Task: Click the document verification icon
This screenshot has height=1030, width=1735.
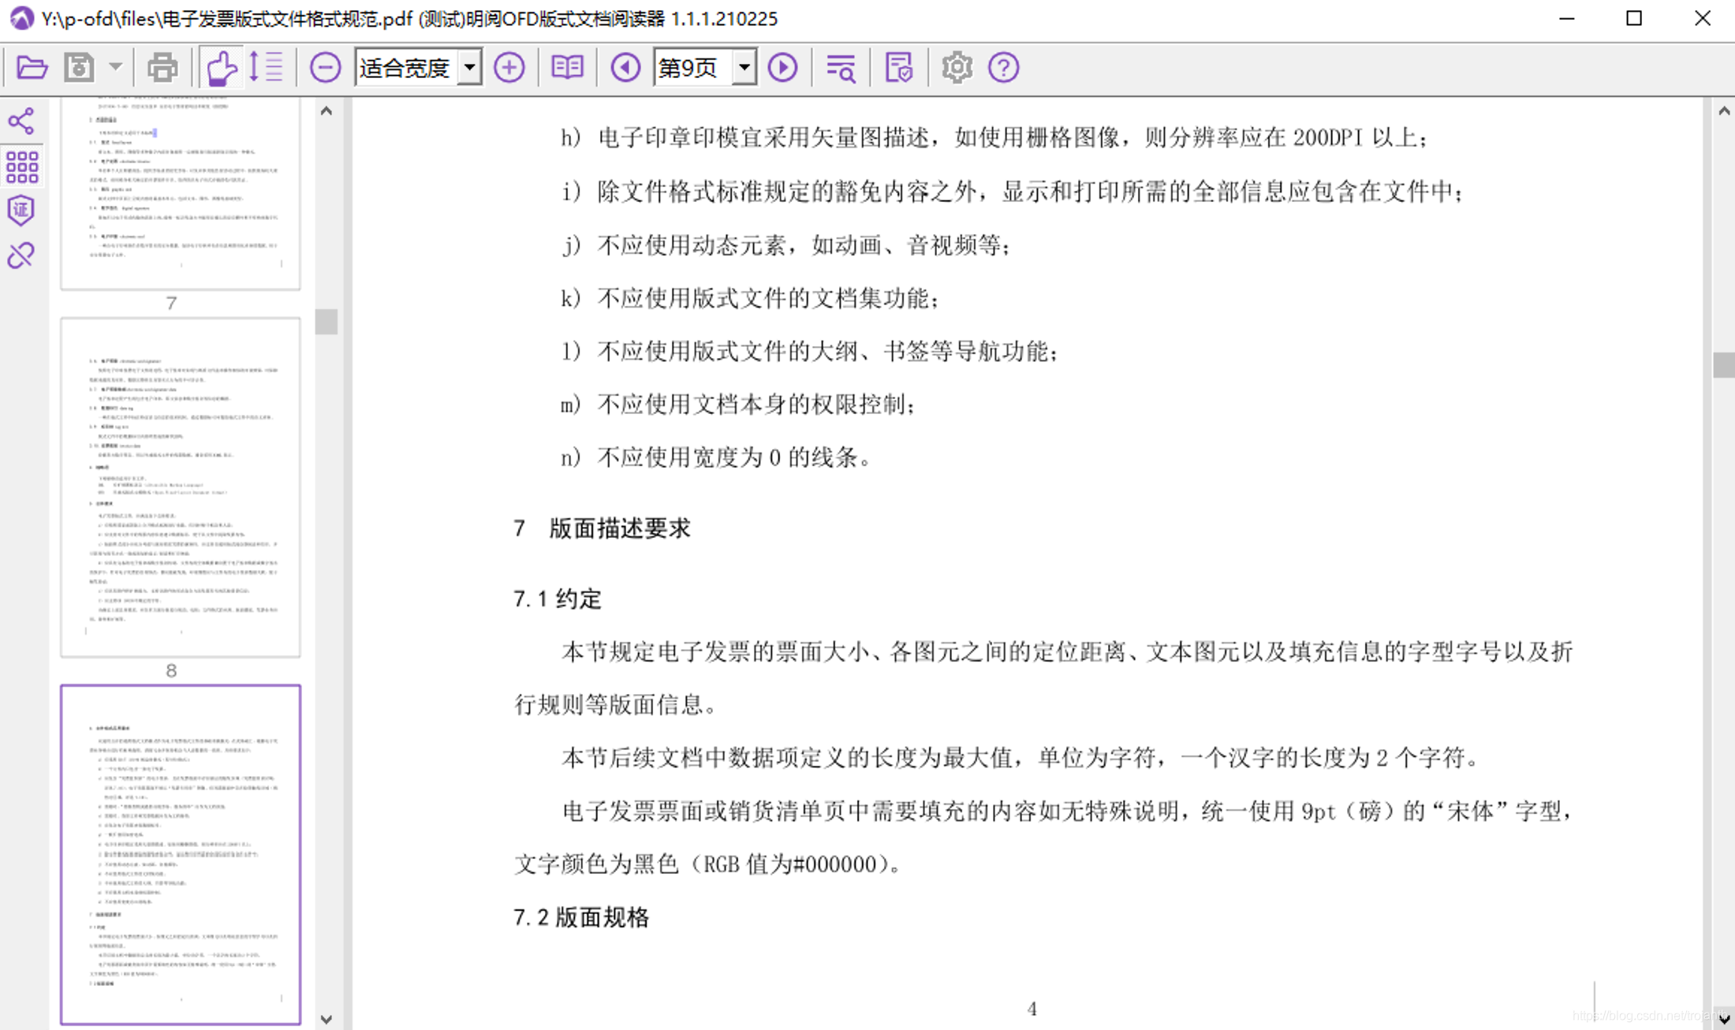Action: (x=898, y=68)
